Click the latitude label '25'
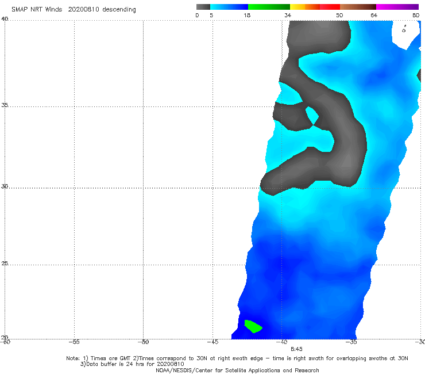This screenshot has width=425, height=374. 5,264
